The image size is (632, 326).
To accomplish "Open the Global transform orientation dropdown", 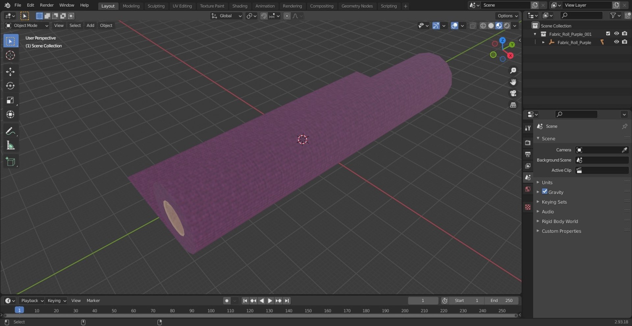I will pyautogui.click(x=226, y=16).
